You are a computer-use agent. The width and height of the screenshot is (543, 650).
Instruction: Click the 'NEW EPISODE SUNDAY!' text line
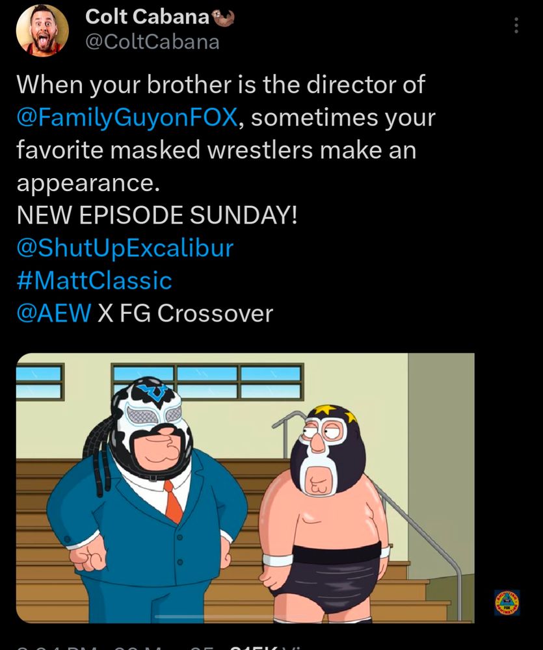157,215
